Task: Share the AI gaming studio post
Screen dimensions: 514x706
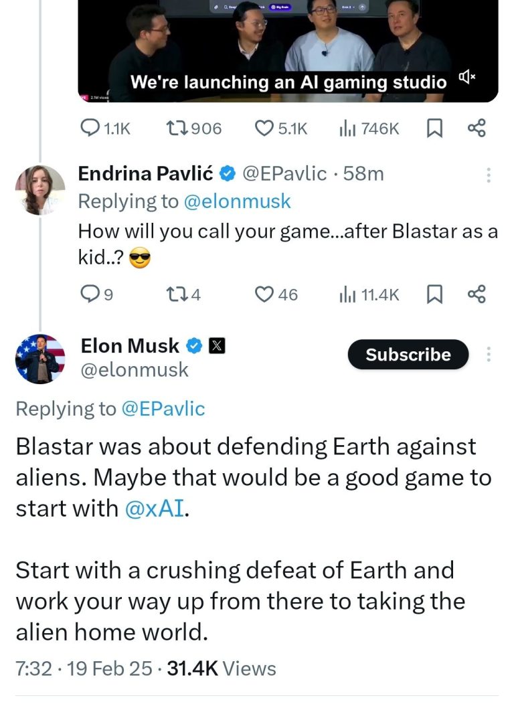Action: pos(476,128)
